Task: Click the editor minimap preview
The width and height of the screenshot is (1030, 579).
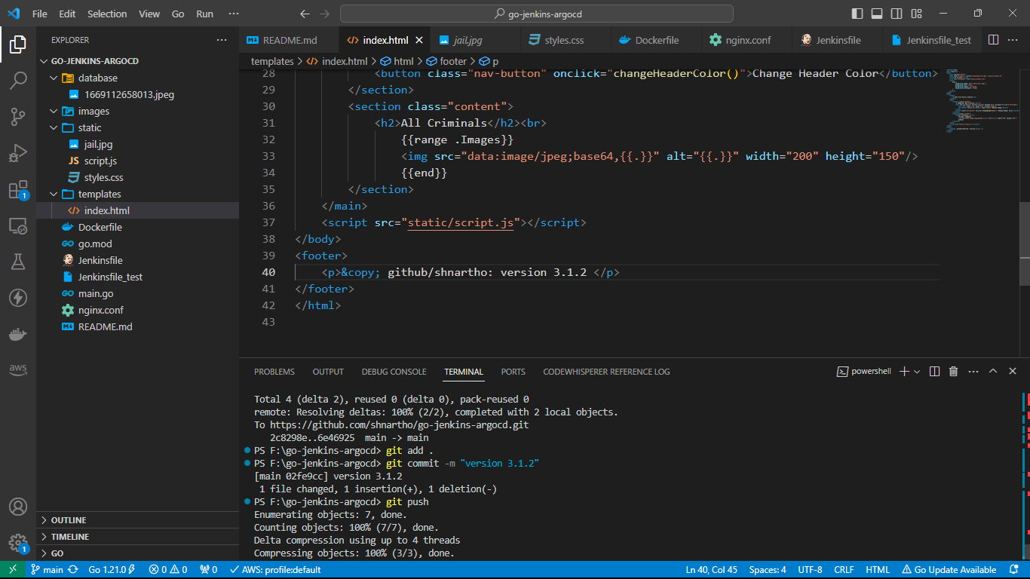Action: click(x=981, y=100)
